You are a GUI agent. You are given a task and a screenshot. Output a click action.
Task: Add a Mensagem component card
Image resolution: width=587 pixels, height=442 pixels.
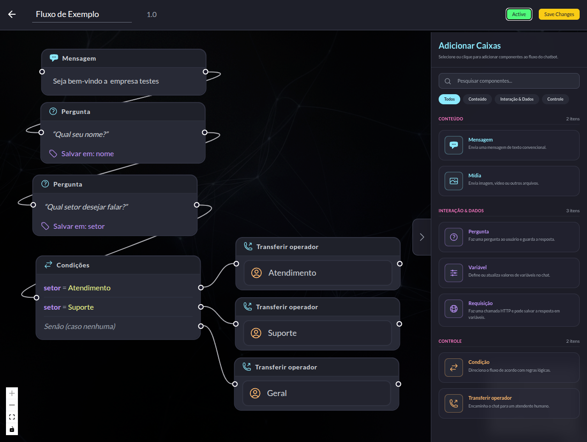509,145
